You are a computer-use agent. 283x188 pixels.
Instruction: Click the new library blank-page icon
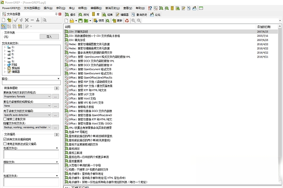click(67, 21)
